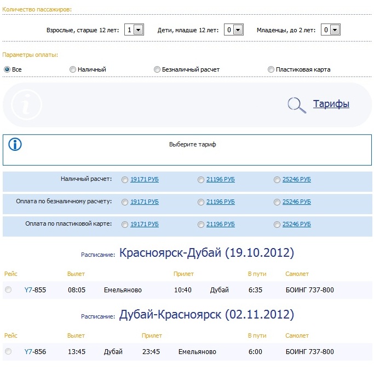Click the magnifying glass icon beside Тарифы

[x=297, y=104]
